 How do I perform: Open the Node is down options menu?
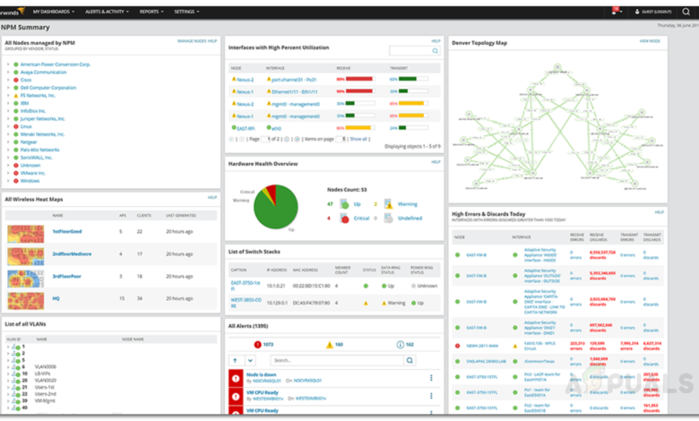[431, 378]
